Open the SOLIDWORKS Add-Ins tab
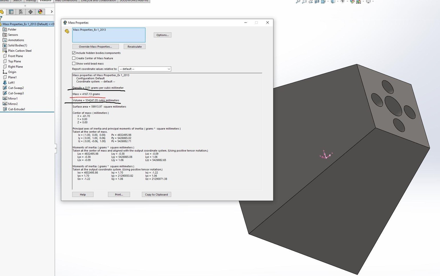Screen dimensions: 440x276 tap(134, 1)
